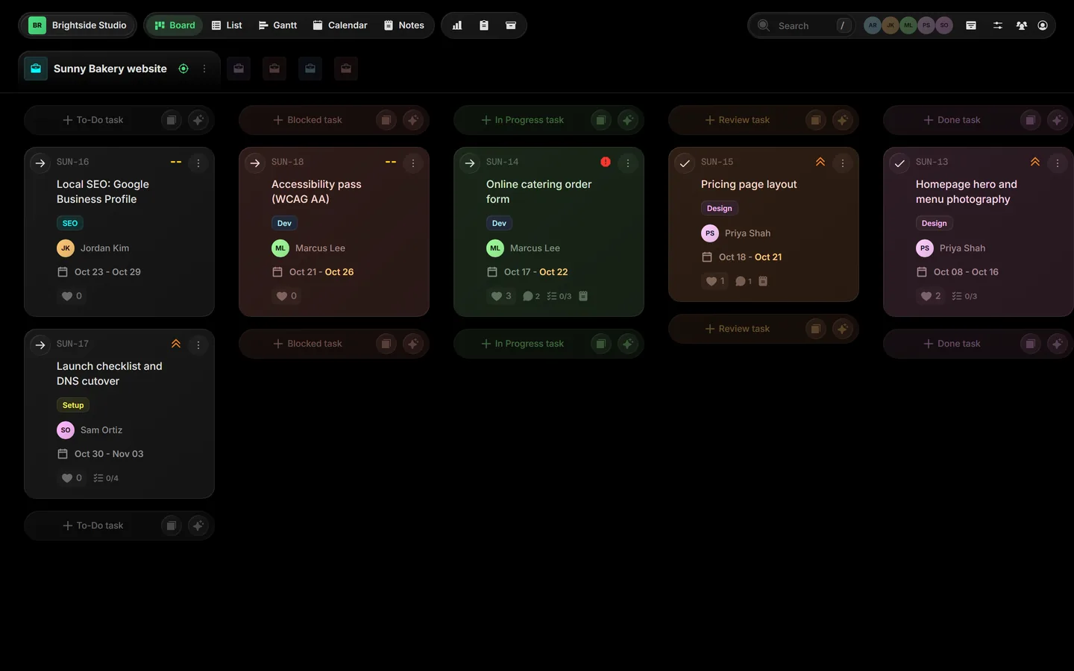This screenshot has height=671, width=1074.
Task: Open the three-dot menu on SUN-17 card
Action: [198, 345]
